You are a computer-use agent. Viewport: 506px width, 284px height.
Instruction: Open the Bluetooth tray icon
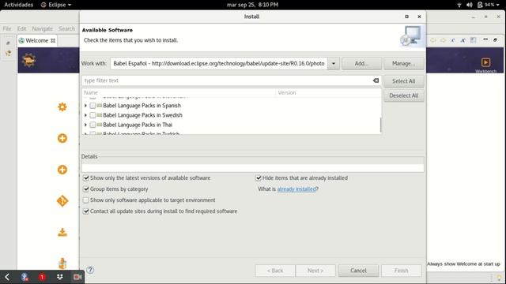coord(25,277)
